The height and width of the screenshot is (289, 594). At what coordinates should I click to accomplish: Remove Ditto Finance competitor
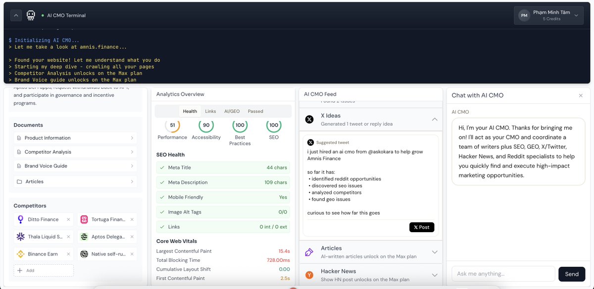click(x=68, y=219)
